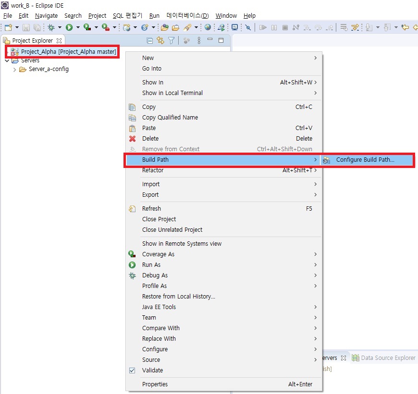Close the Project Explorer tab
This screenshot has width=418, height=394.
59,41
